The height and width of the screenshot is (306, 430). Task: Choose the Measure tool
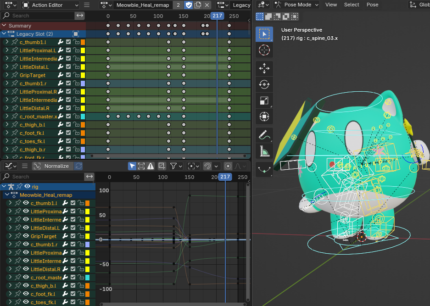264,151
